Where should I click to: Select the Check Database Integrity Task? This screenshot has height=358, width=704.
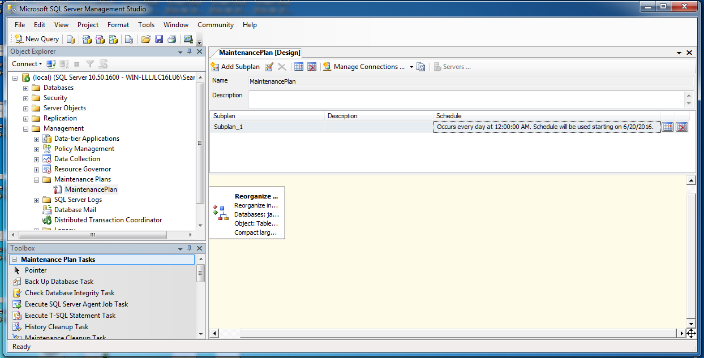70,293
